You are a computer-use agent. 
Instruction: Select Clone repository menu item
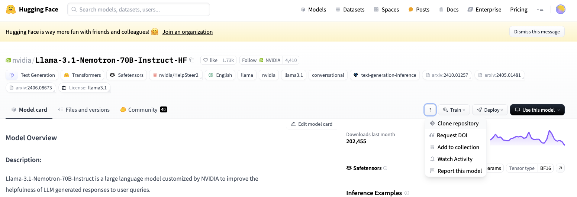tap(455, 124)
